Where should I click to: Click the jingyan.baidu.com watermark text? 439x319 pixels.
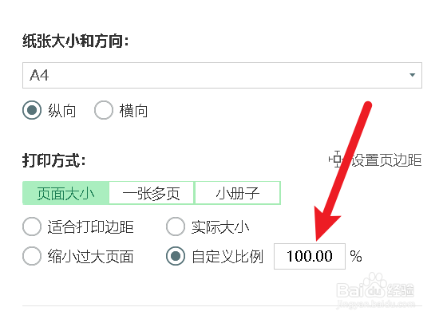pos(376,304)
